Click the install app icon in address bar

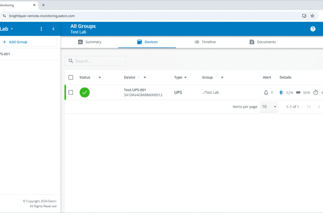pyautogui.click(x=304, y=16)
